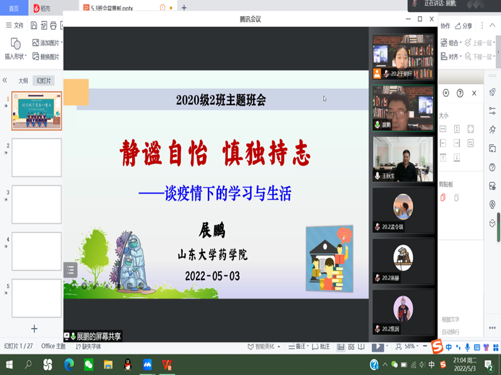
Task: Click the Print icon in the quick toolbar
Action: pos(53,26)
